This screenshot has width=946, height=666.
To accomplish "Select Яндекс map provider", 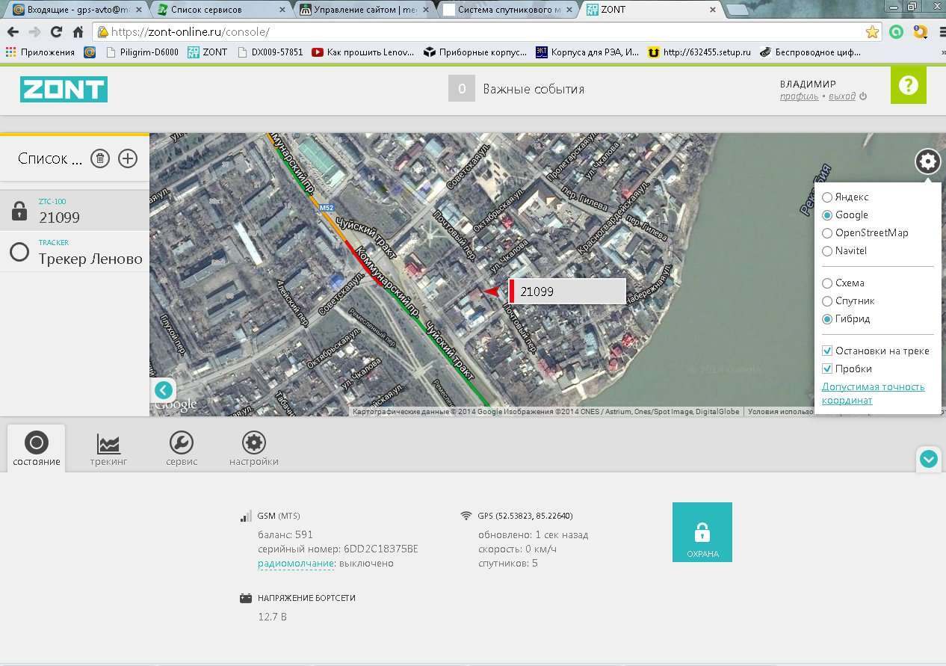I will [845, 197].
